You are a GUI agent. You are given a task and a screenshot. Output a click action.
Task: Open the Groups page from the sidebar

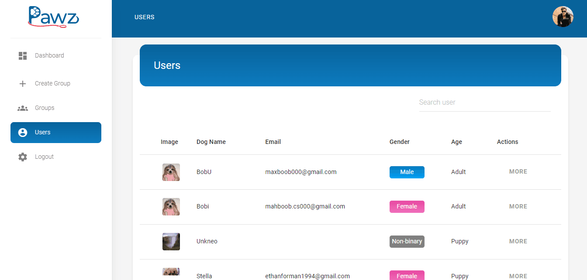click(45, 108)
